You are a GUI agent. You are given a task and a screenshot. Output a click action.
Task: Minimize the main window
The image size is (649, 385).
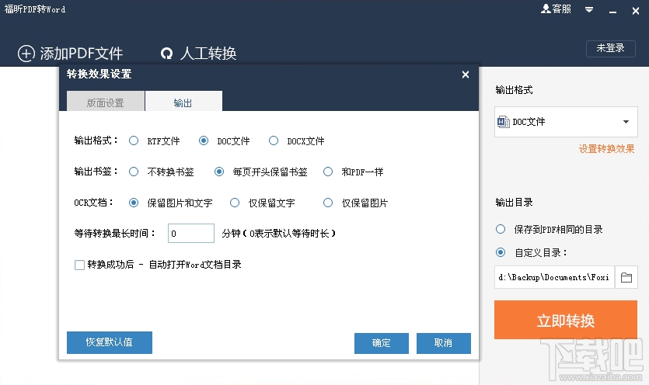tap(612, 11)
